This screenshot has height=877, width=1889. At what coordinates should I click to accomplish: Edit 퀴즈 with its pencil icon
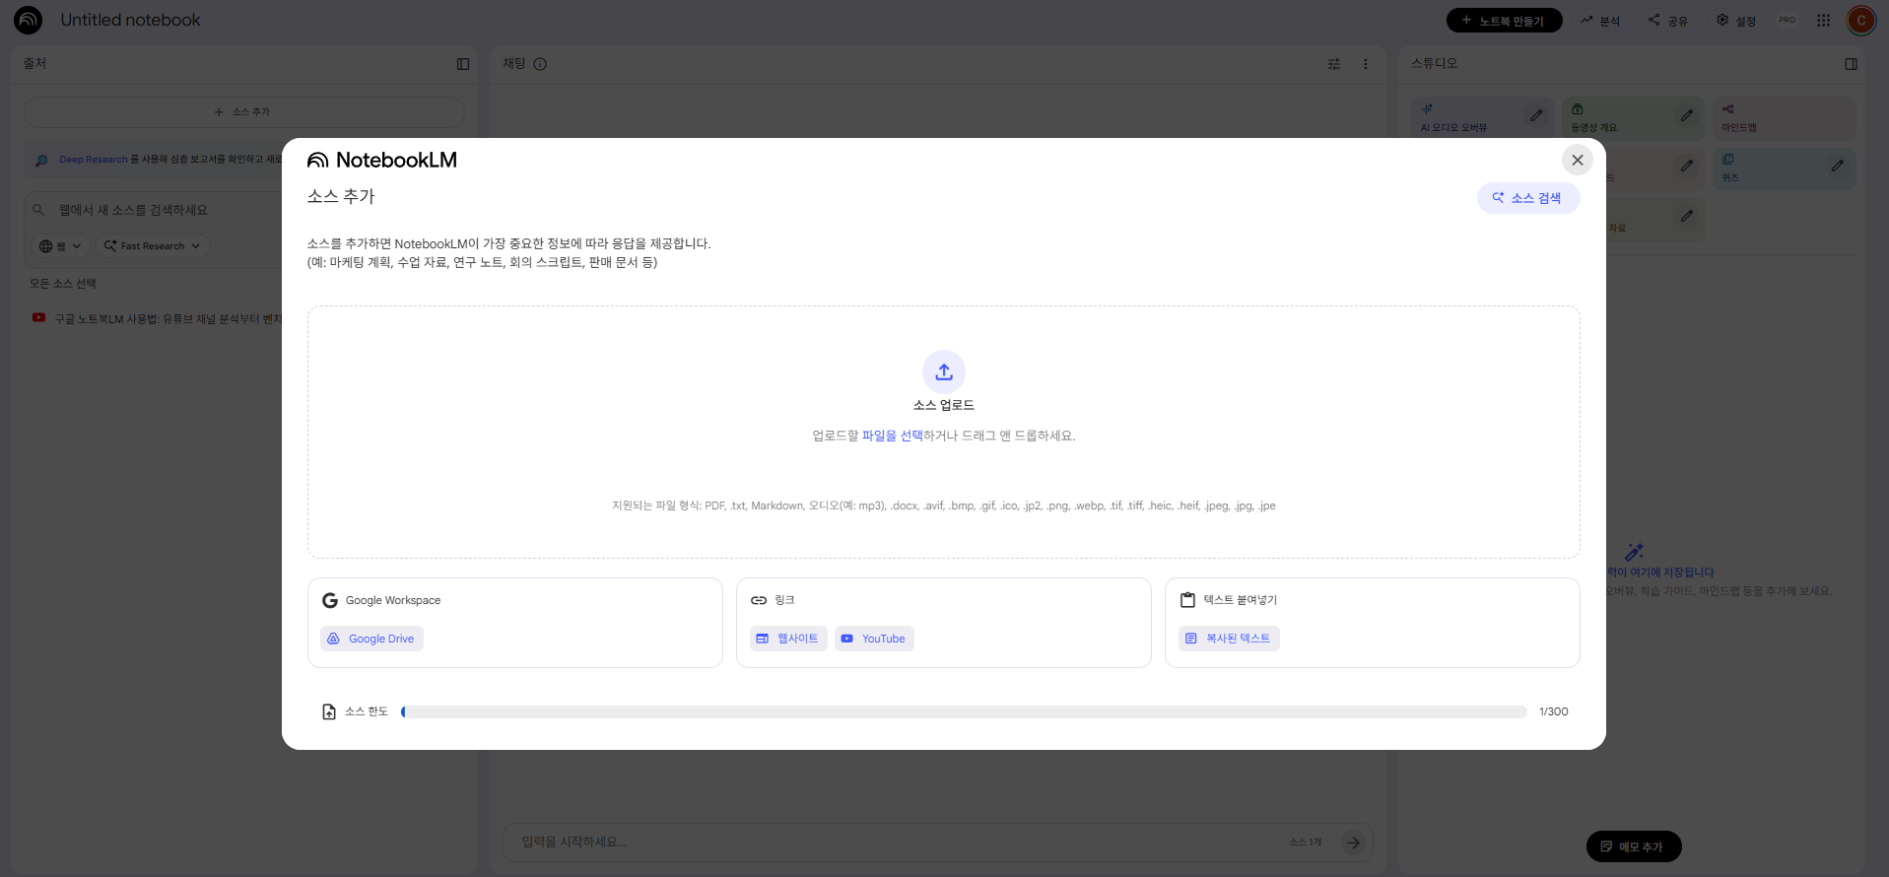coord(1838,166)
